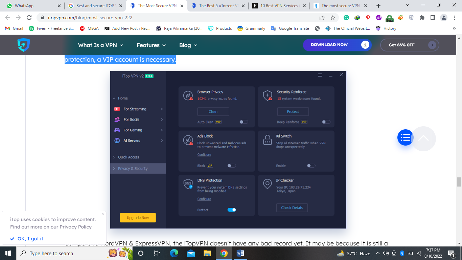Open the Privacy Policy link
Image resolution: width=462 pixels, height=260 pixels.
pos(75,227)
